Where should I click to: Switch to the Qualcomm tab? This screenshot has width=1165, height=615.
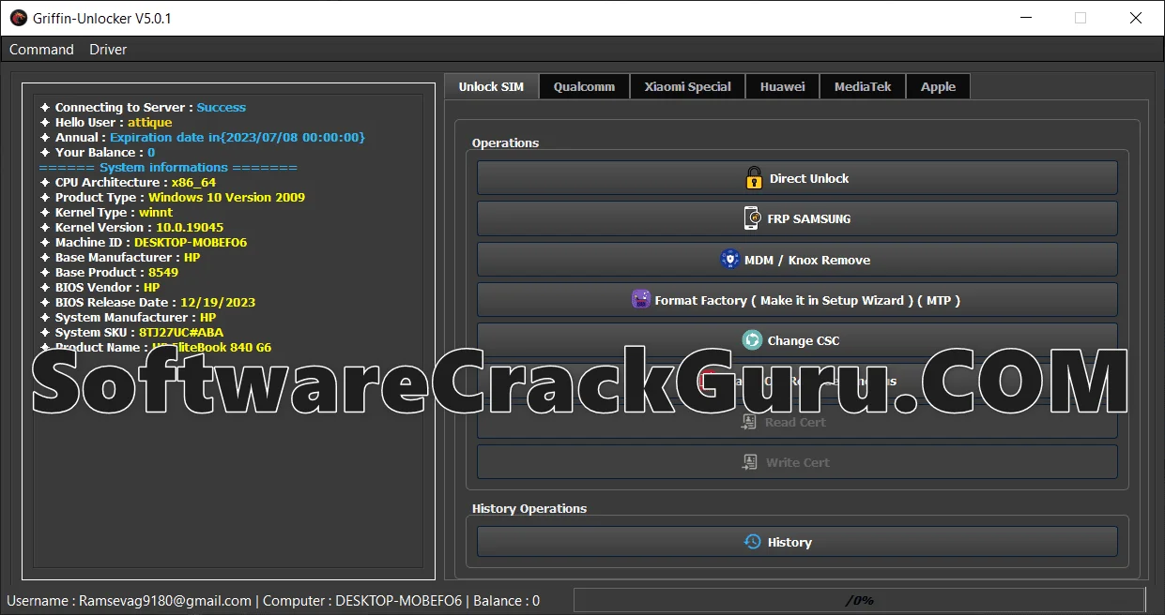(x=584, y=86)
